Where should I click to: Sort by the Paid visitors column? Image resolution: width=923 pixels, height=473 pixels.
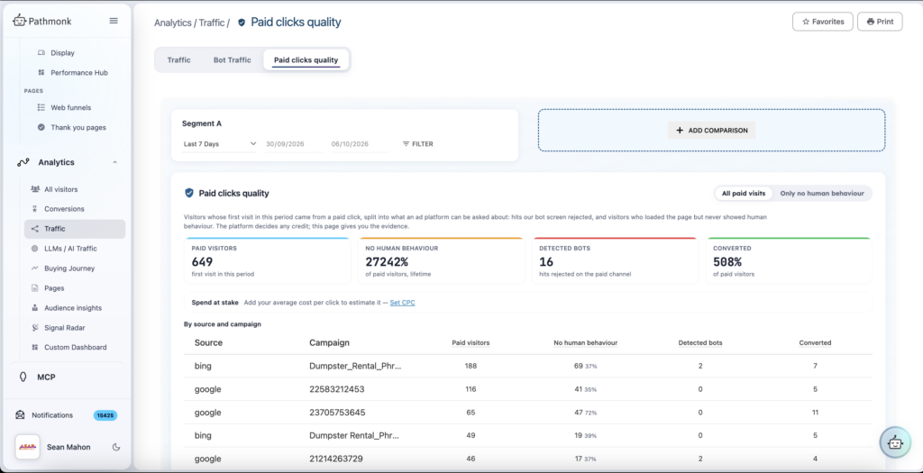pos(471,342)
